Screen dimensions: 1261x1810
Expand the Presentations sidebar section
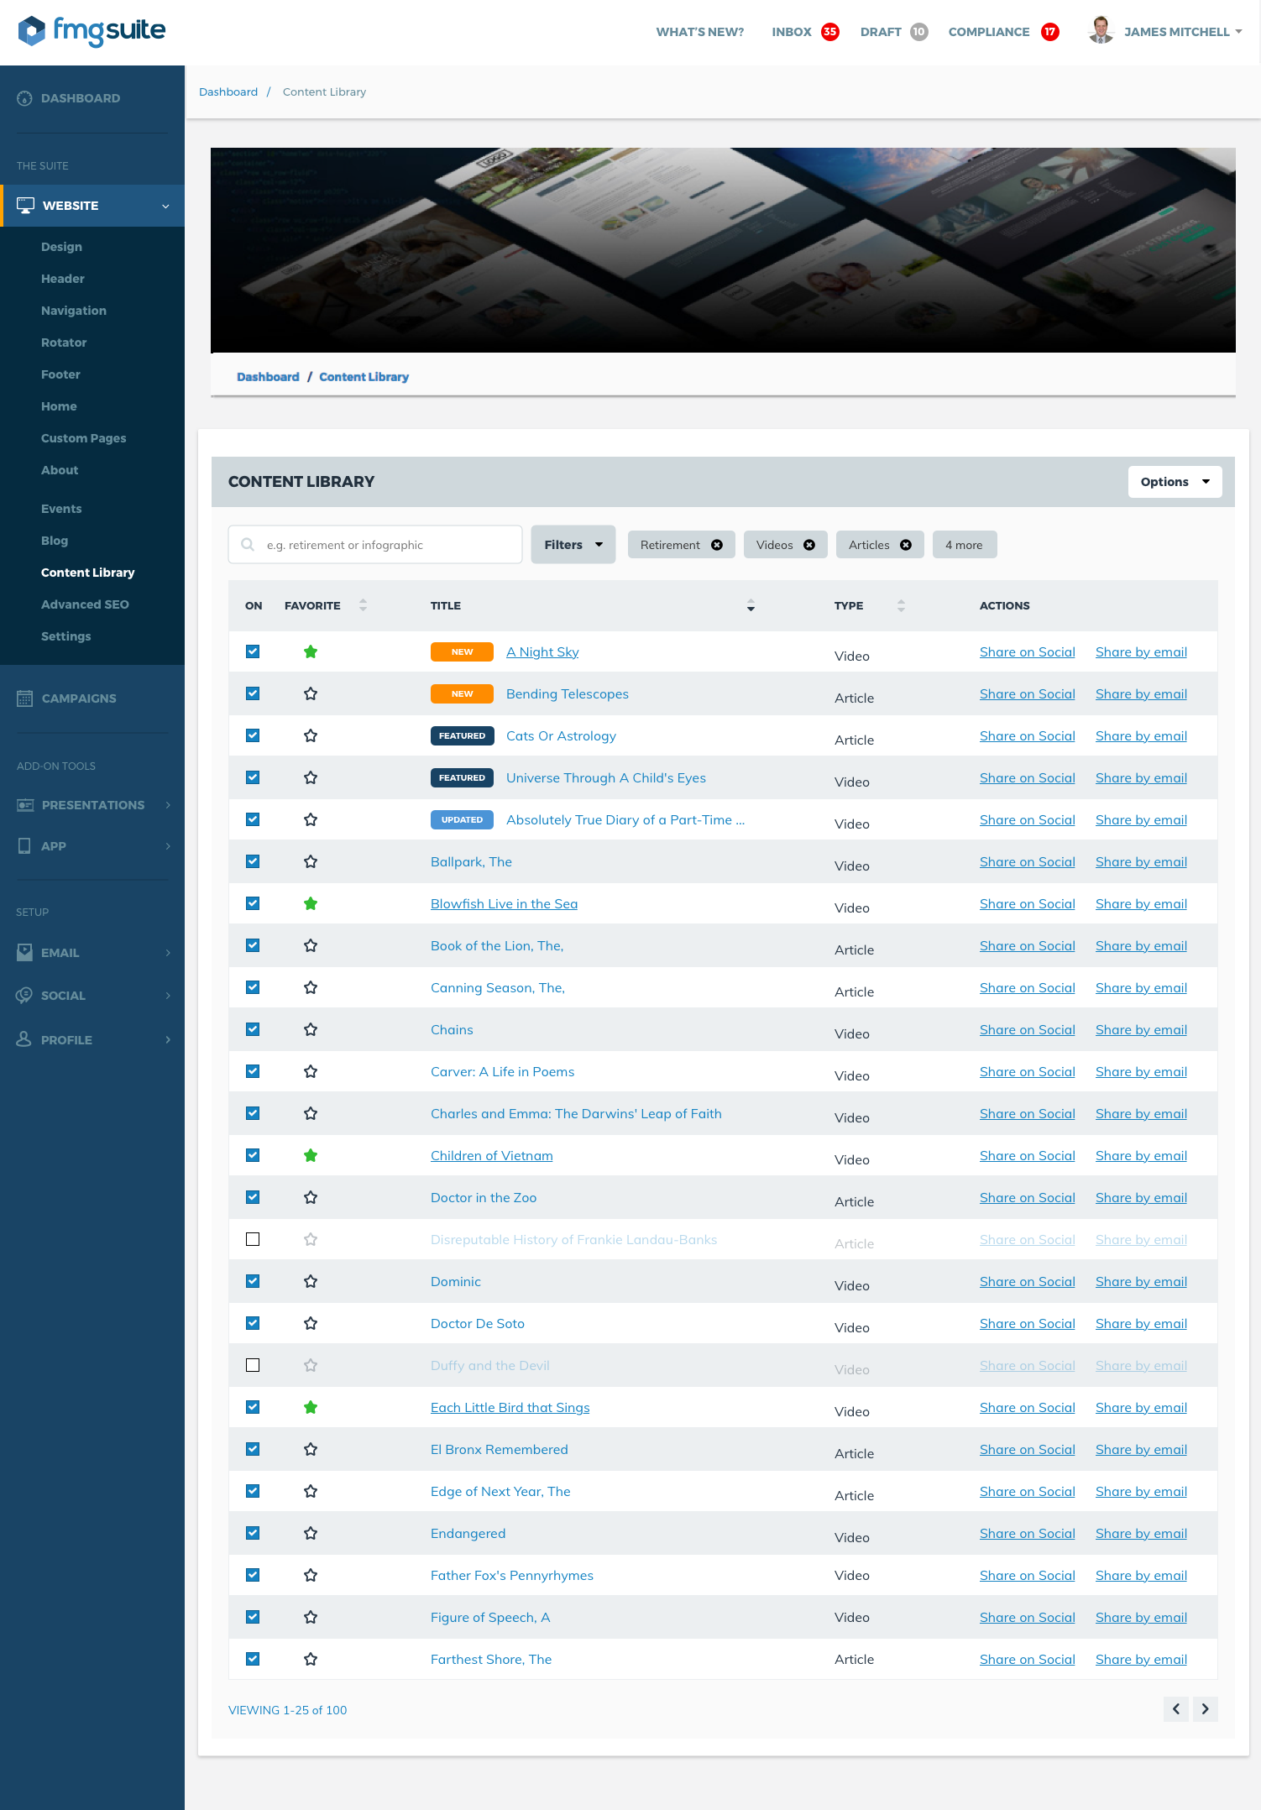pos(92,805)
